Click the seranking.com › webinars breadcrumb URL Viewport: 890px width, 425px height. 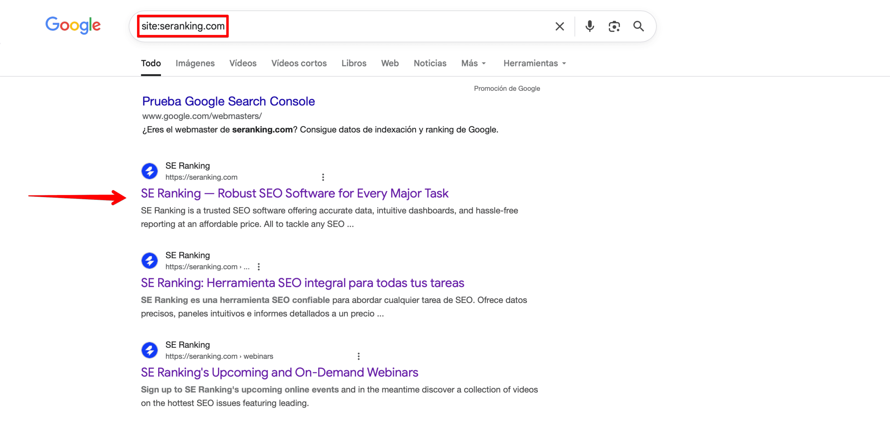click(x=219, y=356)
